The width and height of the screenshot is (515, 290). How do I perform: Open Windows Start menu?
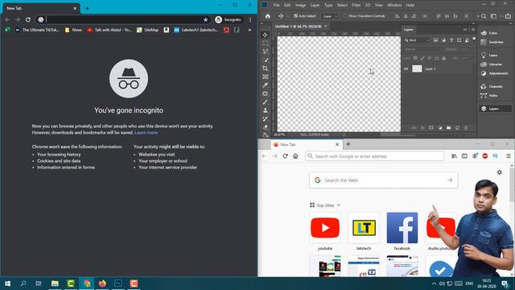[x=7, y=284]
